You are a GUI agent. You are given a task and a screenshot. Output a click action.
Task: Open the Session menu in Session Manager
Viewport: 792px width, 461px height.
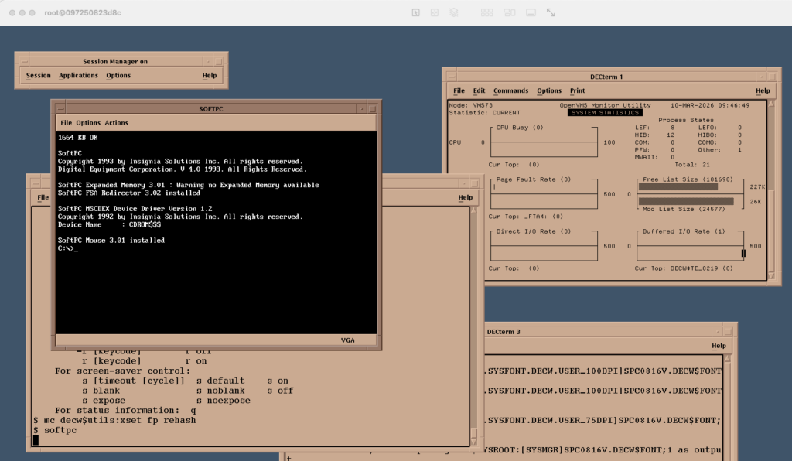[x=38, y=76]
